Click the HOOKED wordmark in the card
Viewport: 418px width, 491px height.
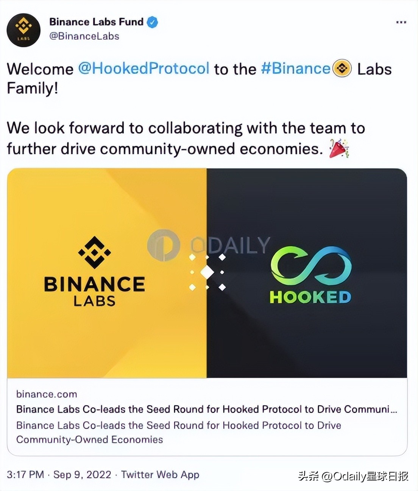[310, 297]
